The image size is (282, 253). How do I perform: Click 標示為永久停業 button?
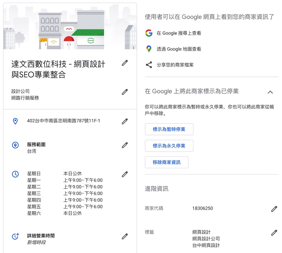pos(169,146)
